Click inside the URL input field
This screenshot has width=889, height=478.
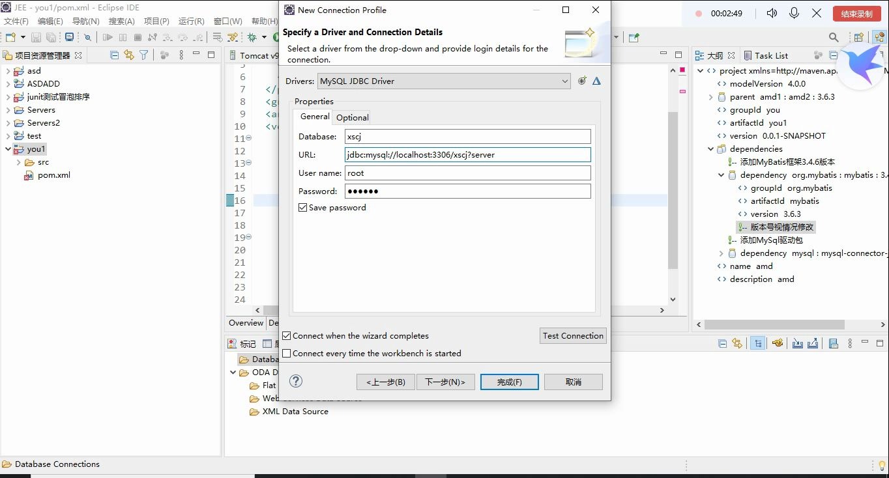pos(467,154)
